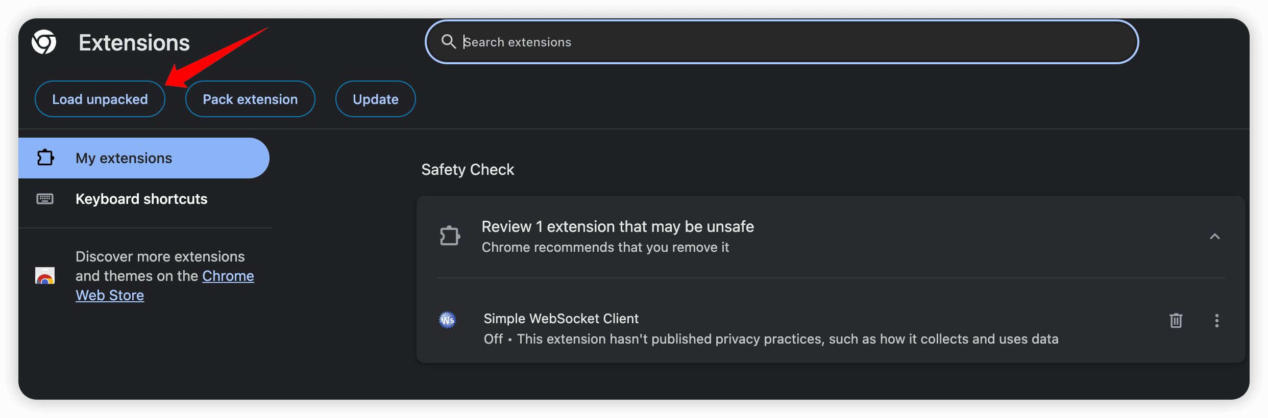Screen dimensions: 1268x418
Task: Collapse the unsafe extension review section
Action: (1214, 237)
